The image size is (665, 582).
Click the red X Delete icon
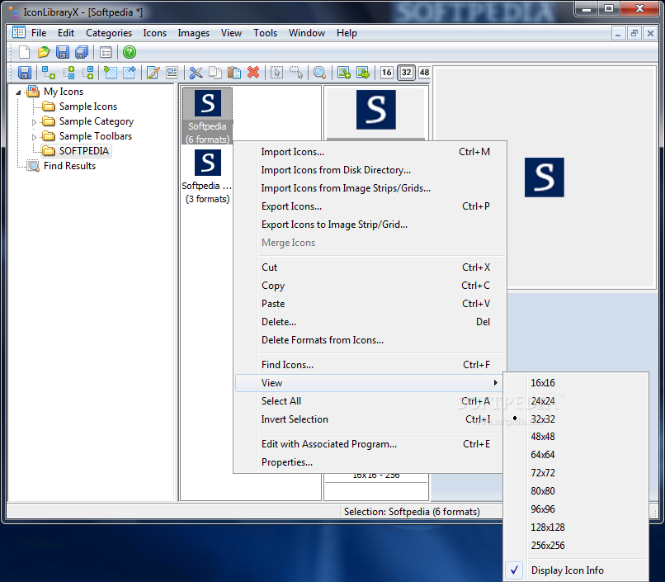[253, 73]
